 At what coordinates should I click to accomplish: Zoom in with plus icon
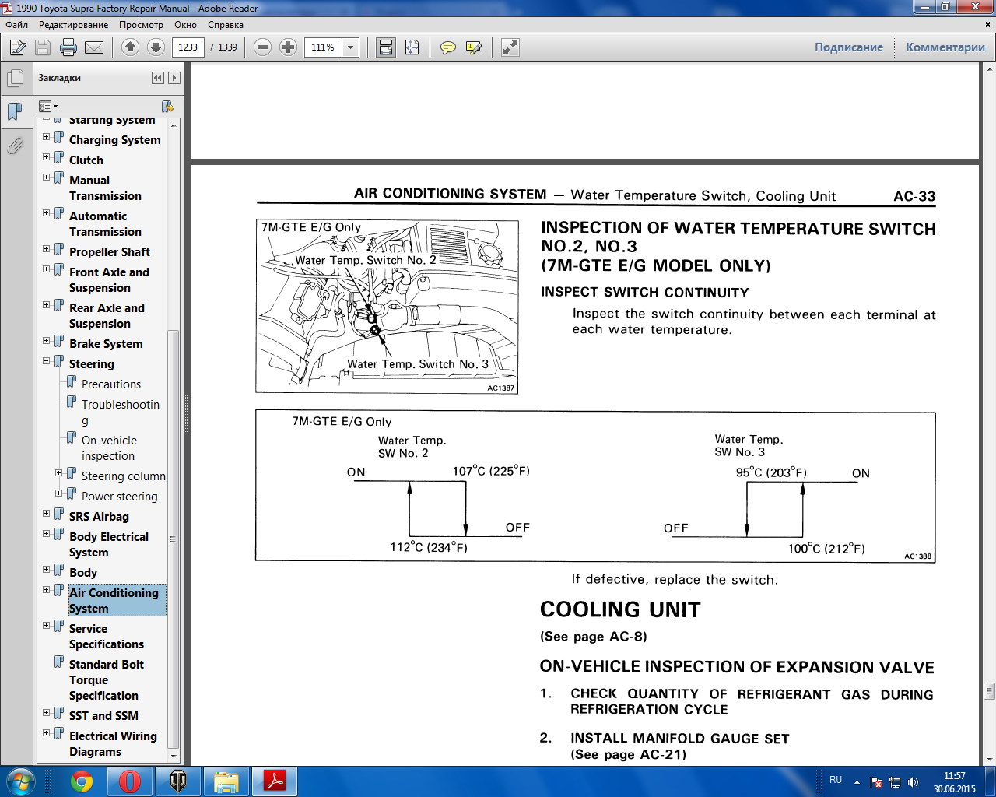[x=289, y=47]
